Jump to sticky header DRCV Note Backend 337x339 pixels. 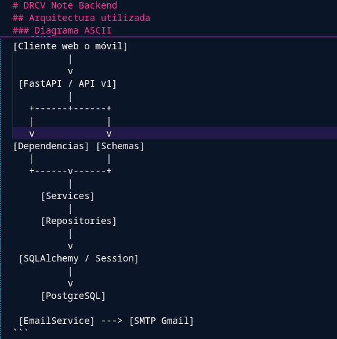tap(65, 5)
